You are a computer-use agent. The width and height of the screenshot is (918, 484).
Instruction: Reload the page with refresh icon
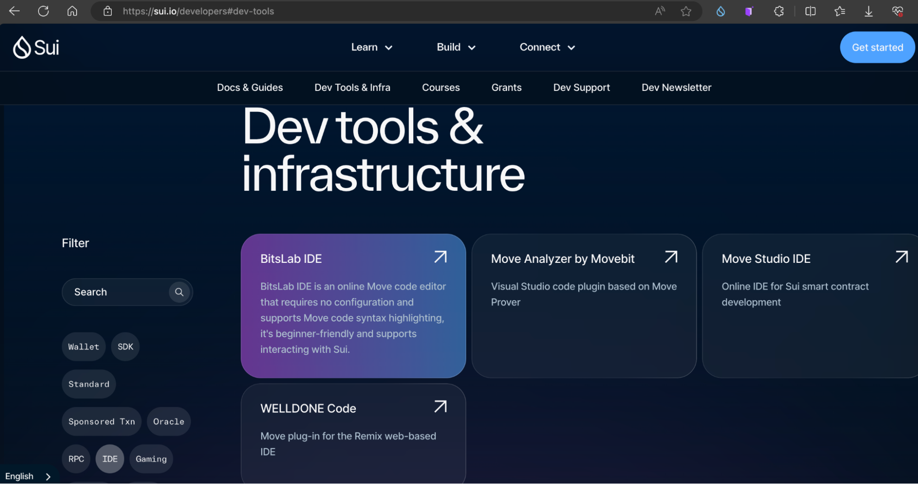[43, 11]
